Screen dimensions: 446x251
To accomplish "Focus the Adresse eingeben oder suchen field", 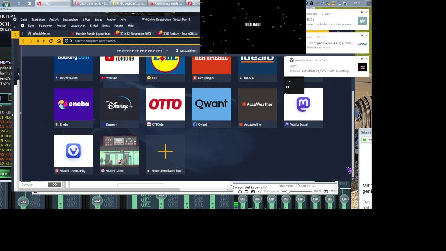I will point(136,41).
